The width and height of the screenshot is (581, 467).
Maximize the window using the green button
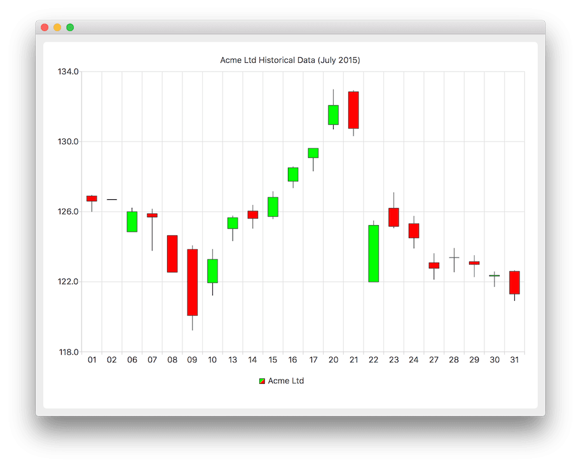[x=70, y=27]
